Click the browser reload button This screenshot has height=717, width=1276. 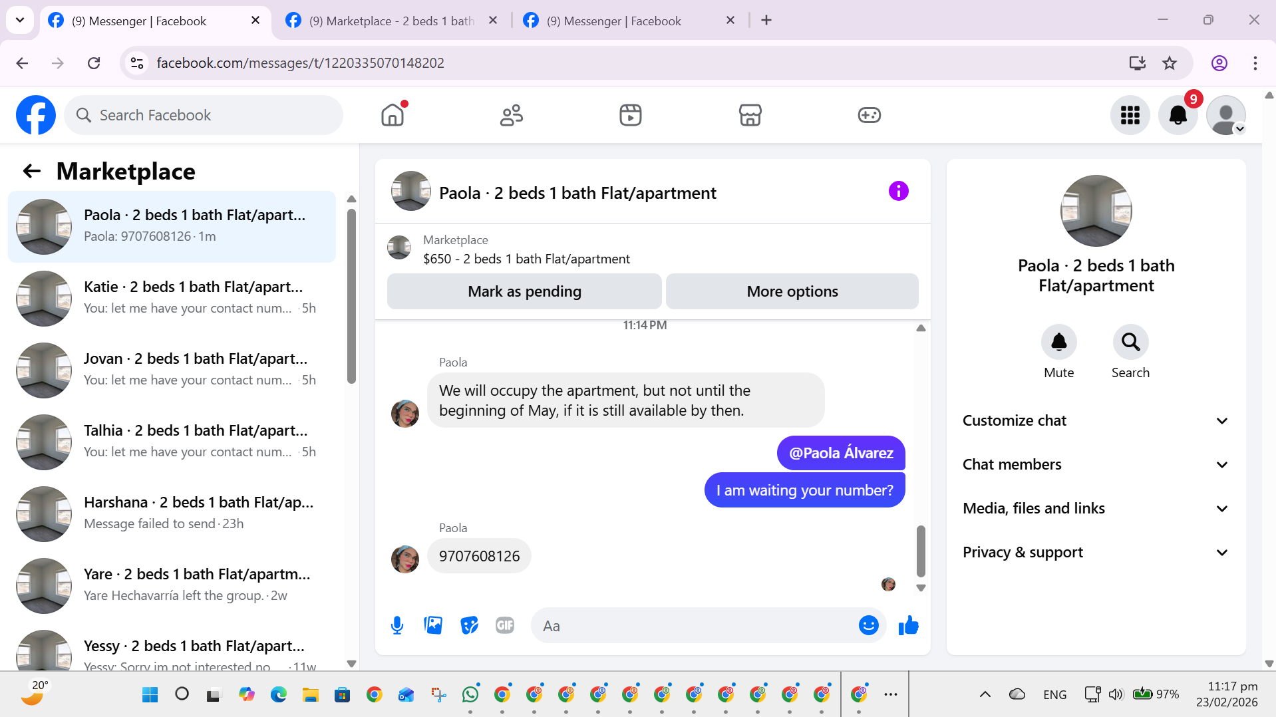pos(94,63)
